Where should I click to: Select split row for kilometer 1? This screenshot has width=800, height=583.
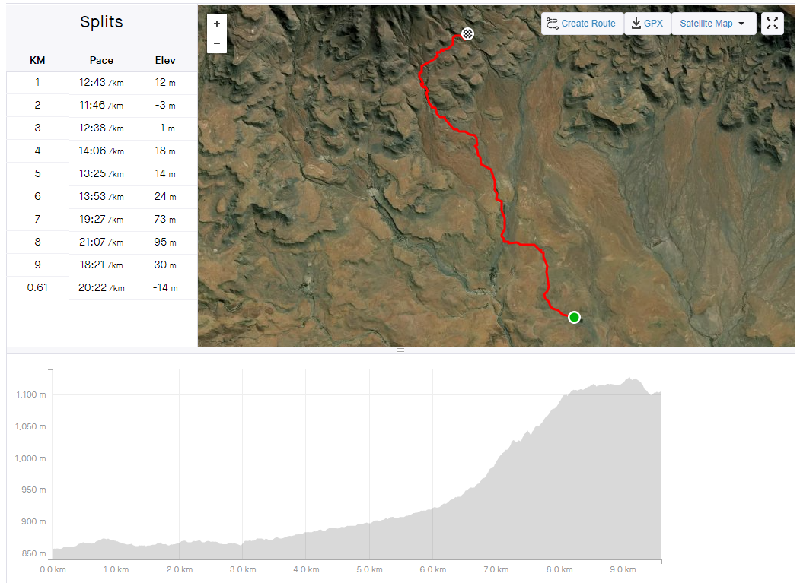click(101, 83)
